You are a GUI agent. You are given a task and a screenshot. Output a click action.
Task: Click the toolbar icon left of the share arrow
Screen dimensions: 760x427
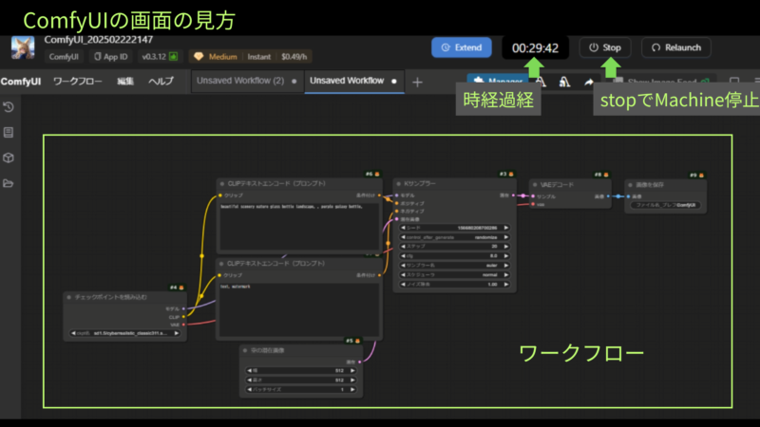[x=564, y=83]
